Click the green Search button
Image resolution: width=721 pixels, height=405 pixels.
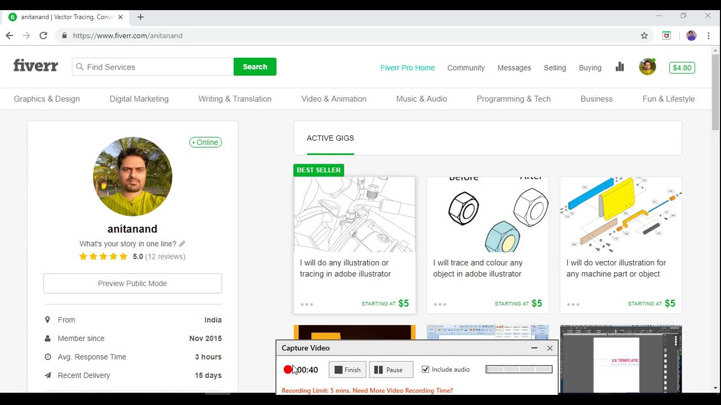pos(255,67)
